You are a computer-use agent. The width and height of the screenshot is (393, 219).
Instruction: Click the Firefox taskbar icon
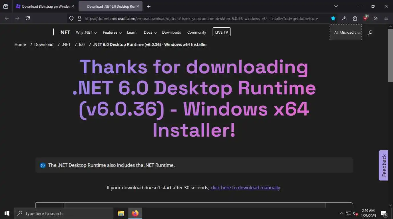tap(135, 213)
